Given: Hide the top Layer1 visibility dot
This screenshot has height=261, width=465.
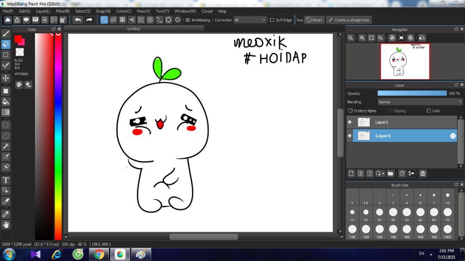Looking at the screenshot, I should pos(350,122).
